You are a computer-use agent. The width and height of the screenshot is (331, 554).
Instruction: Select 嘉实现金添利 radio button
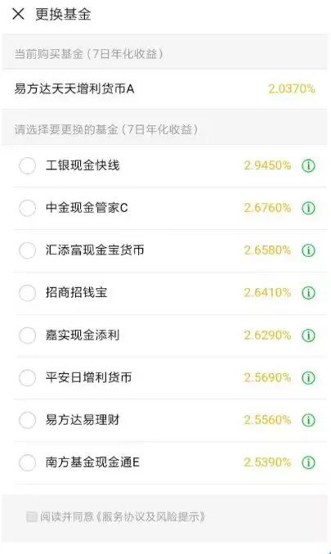tap(27, 335)
